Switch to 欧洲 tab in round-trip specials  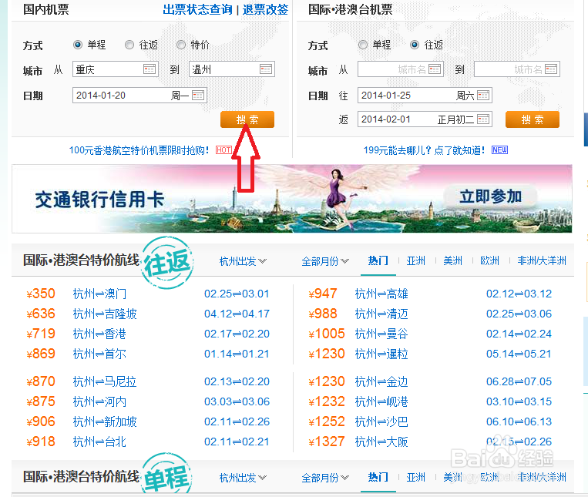pos(490,260)
